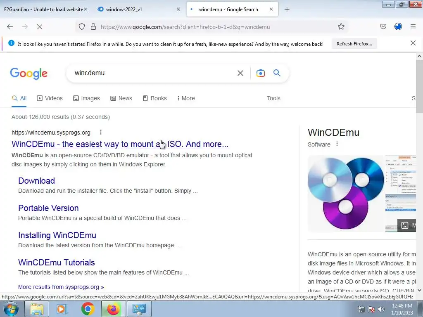The width and height of the screenshot is (423, 317).
Task: Open options beside Software label
Action: pyautogui.click(x=337, y=144)
